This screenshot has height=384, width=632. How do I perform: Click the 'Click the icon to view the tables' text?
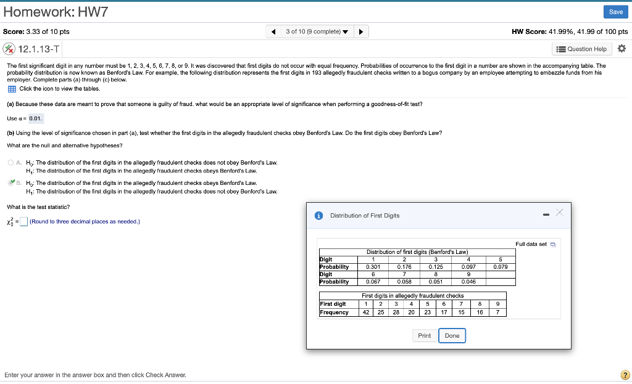pyautogui.click(x=60, y=89)
